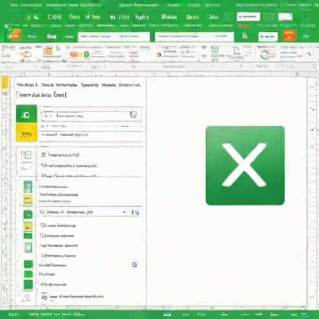
Task: Click the large yellow tile under the green tile
Action: (27, 133)
